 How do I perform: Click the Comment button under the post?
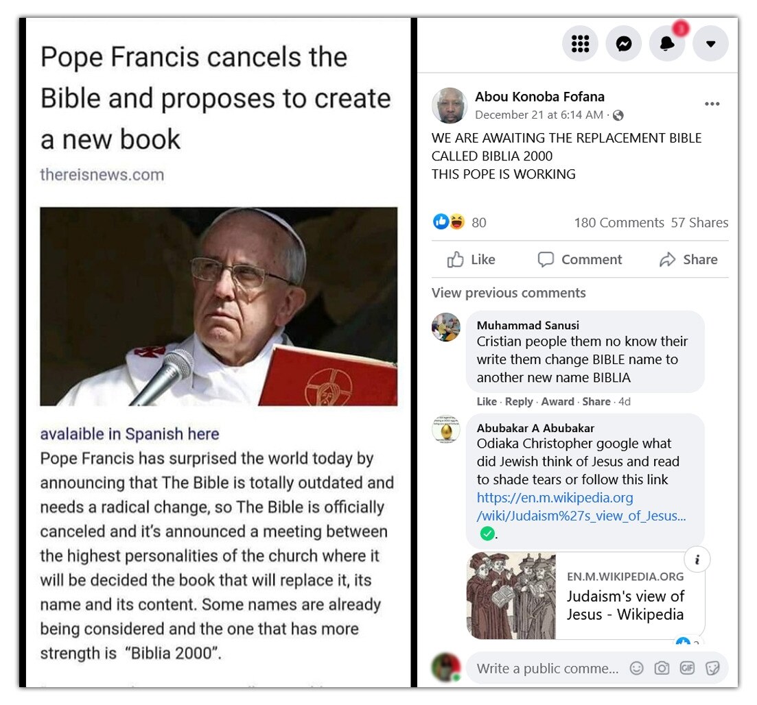point(580,260)
